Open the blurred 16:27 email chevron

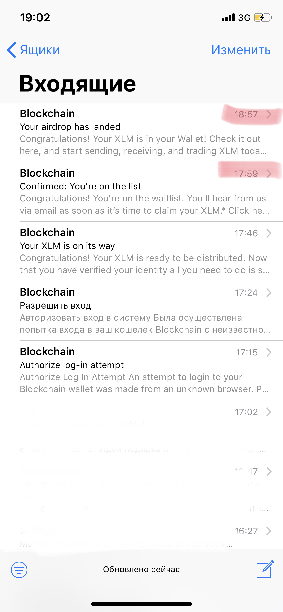click(x=269, y=531)
